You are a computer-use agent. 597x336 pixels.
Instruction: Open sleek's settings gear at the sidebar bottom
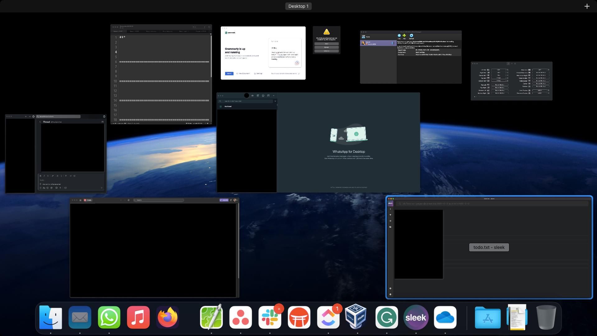point(391,288)
